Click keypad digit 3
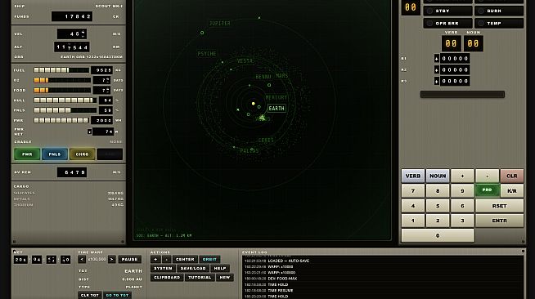 [x=462, y=221]
